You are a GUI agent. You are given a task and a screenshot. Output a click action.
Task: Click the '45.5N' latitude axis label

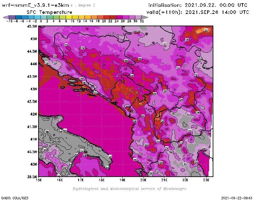point(32,26)
